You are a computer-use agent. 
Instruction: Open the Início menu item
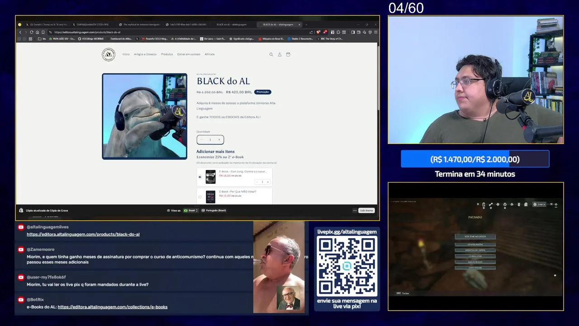tap(126, 54)
